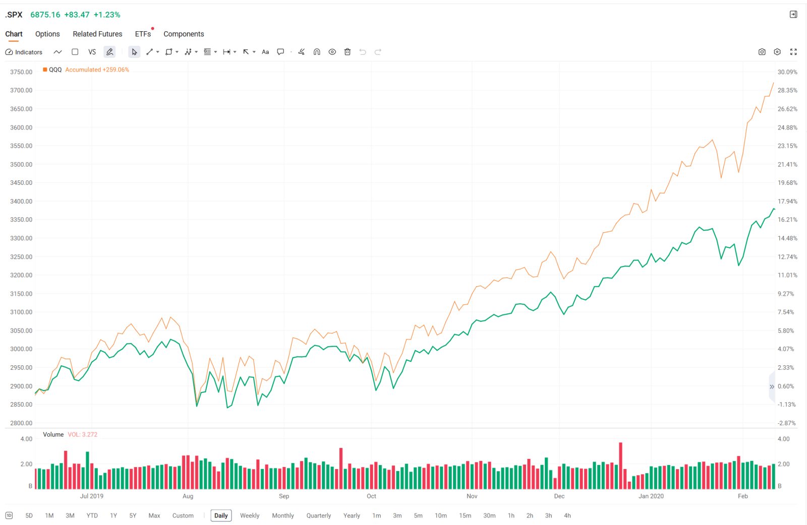Expand the shapes tool dropdown arrow
807x525 pixels.
click(177, 52)
